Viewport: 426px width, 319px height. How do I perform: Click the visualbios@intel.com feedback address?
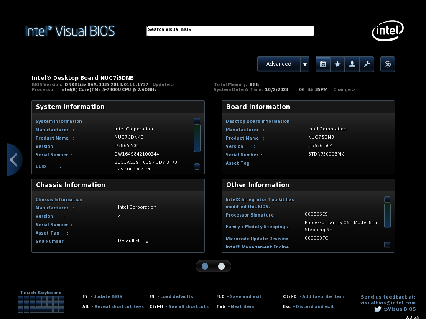388,303
